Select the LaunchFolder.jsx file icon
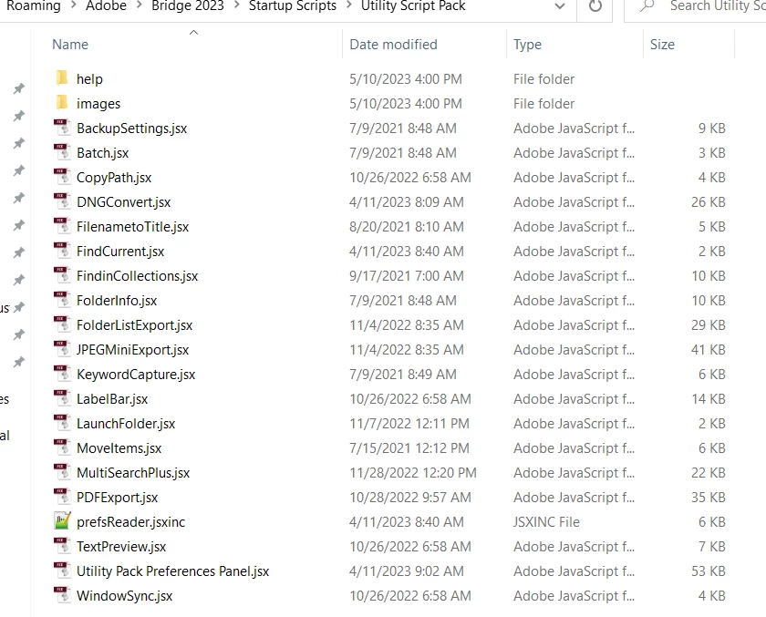The width and height of the screenshot is (766, 617). (x=62, y=423)
